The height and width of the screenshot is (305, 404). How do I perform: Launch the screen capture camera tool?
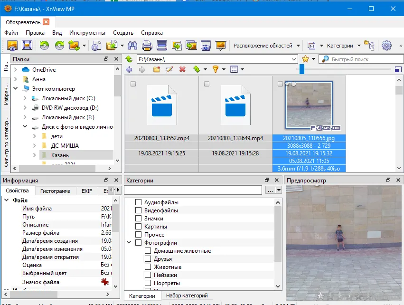(x=206, y=46)
